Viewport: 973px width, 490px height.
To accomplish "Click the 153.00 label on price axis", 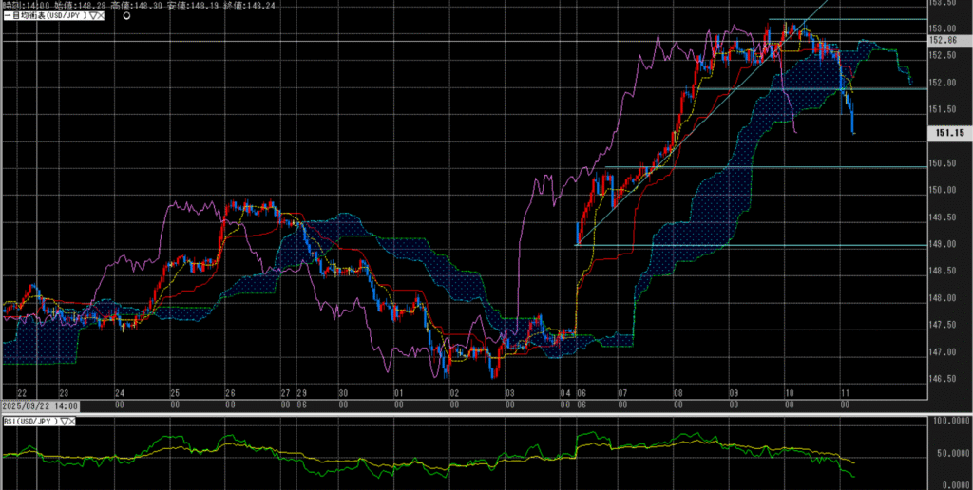I will (x=942, y=28).
